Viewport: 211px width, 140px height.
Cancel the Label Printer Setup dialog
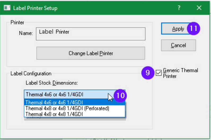coord(178,45)
